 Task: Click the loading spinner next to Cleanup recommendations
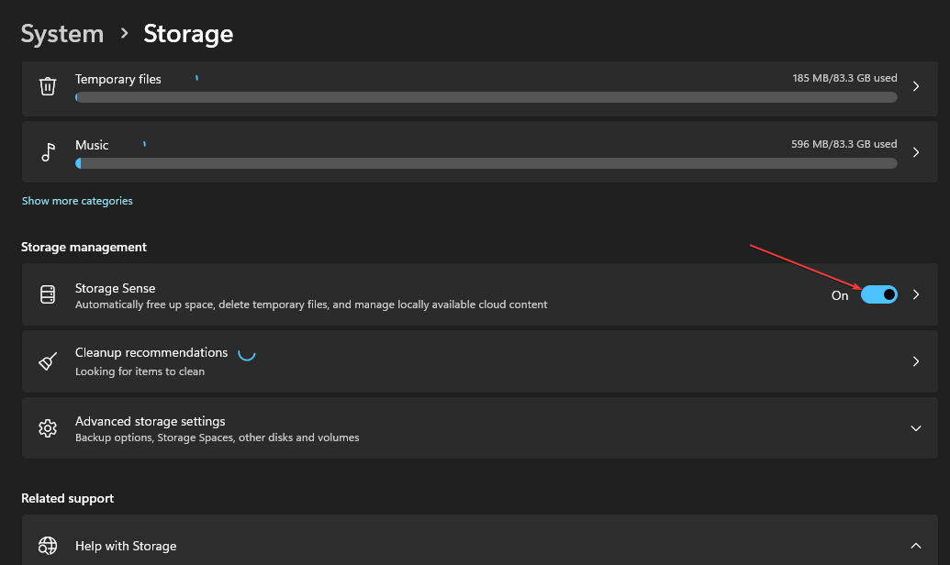pos(246,352)
